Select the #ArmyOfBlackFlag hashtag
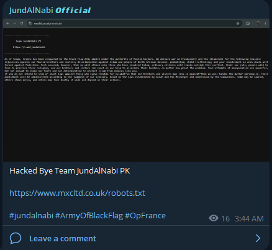 pos(89,216)
